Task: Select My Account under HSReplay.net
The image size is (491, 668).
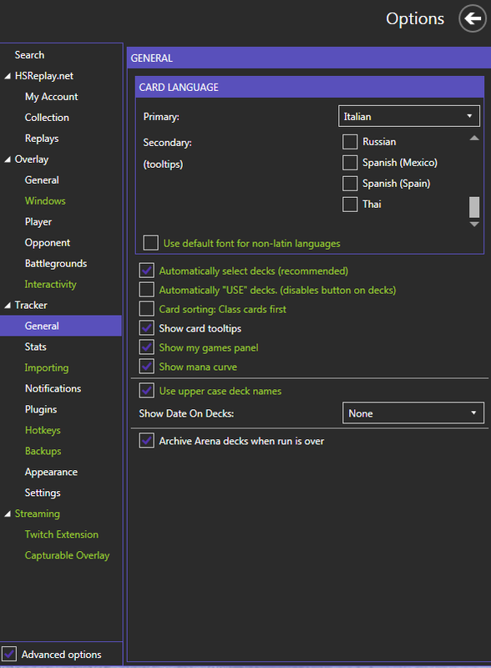Action: pos(51,97)
